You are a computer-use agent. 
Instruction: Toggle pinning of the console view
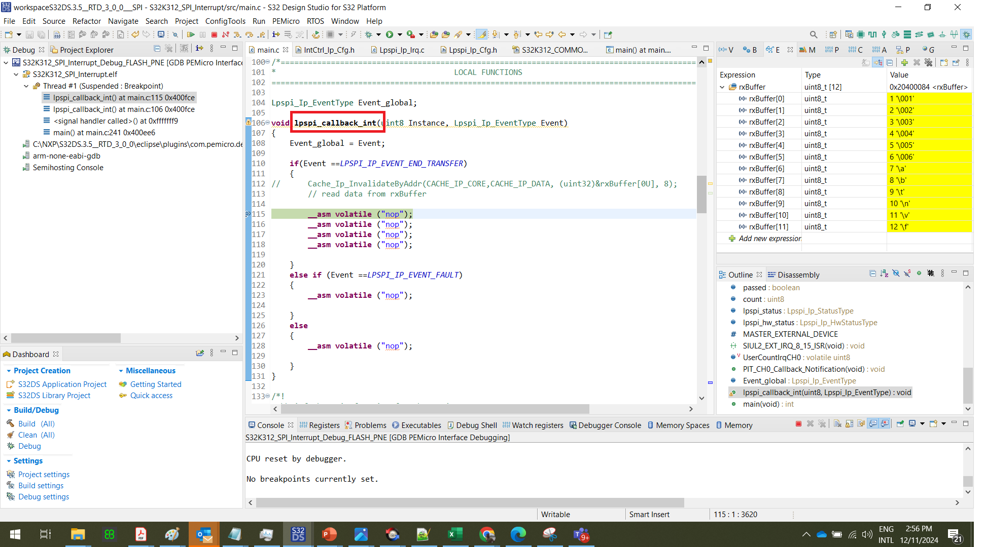click(900, 424)
